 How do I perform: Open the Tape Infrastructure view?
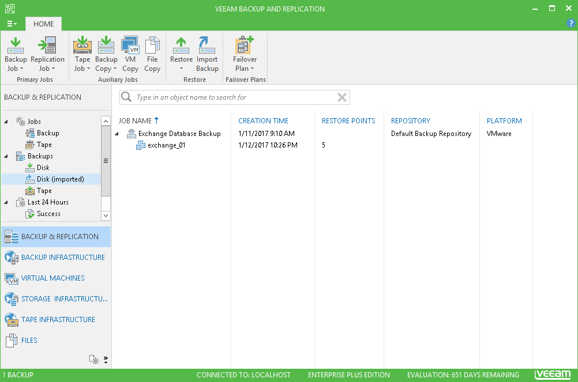pyautogui.click(x=56, y=319)
